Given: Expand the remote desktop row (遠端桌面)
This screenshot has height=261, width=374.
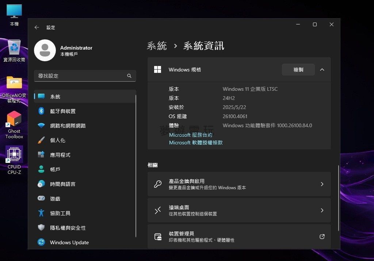Looking at the screenshot, I should 239,210.
